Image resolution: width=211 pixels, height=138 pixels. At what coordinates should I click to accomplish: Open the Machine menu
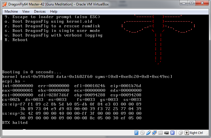[x=11, y=11]
